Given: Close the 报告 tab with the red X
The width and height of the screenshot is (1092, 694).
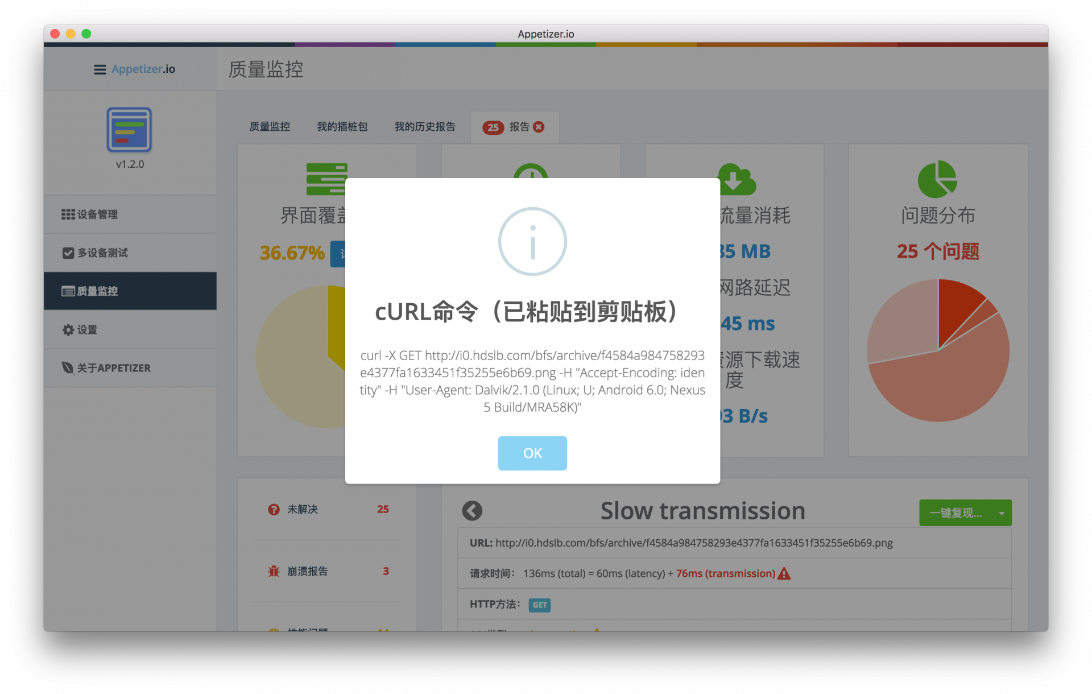Looking at the screenshot, I should click(x=539, y=127).
